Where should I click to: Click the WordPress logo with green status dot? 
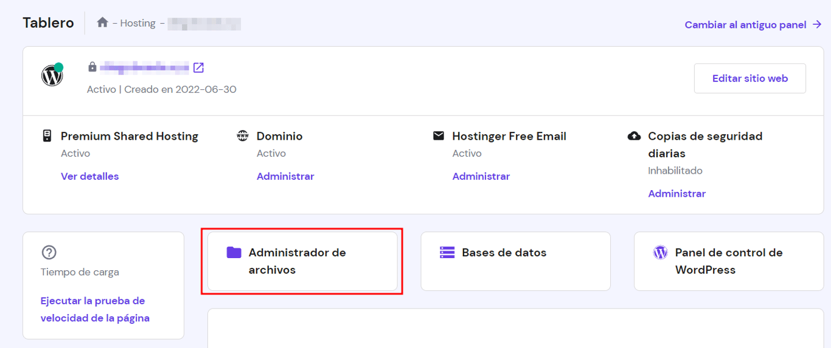coord(52,75)
